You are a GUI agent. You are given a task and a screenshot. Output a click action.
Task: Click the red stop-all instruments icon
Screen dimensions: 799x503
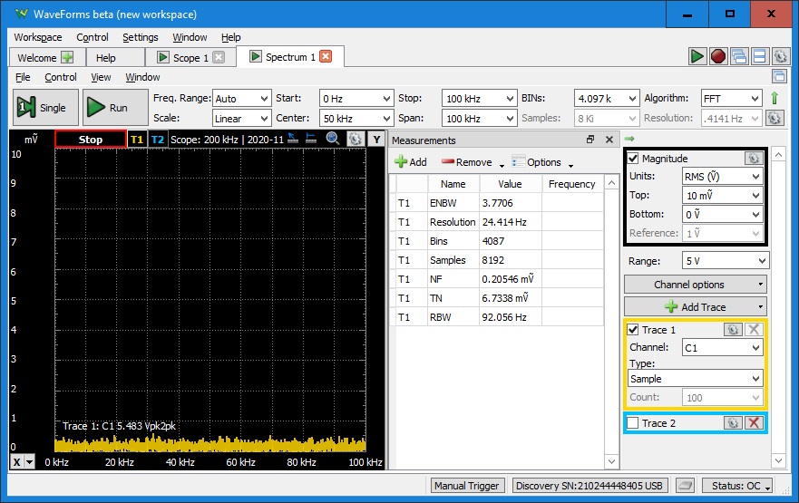pyautogui.click(x=717, y=57)
